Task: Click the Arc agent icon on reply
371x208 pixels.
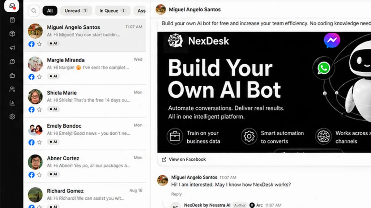Action: pyautogui.click(x=252, y=205)
